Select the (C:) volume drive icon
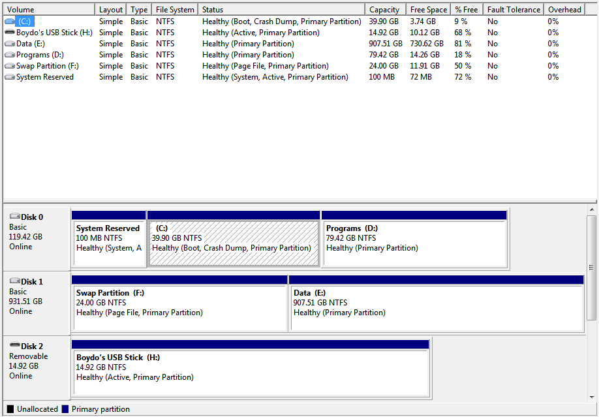 click(x=9, y=21)
